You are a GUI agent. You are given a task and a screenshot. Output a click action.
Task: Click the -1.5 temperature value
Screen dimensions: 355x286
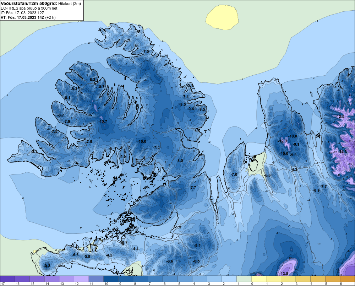pos(178,227)
